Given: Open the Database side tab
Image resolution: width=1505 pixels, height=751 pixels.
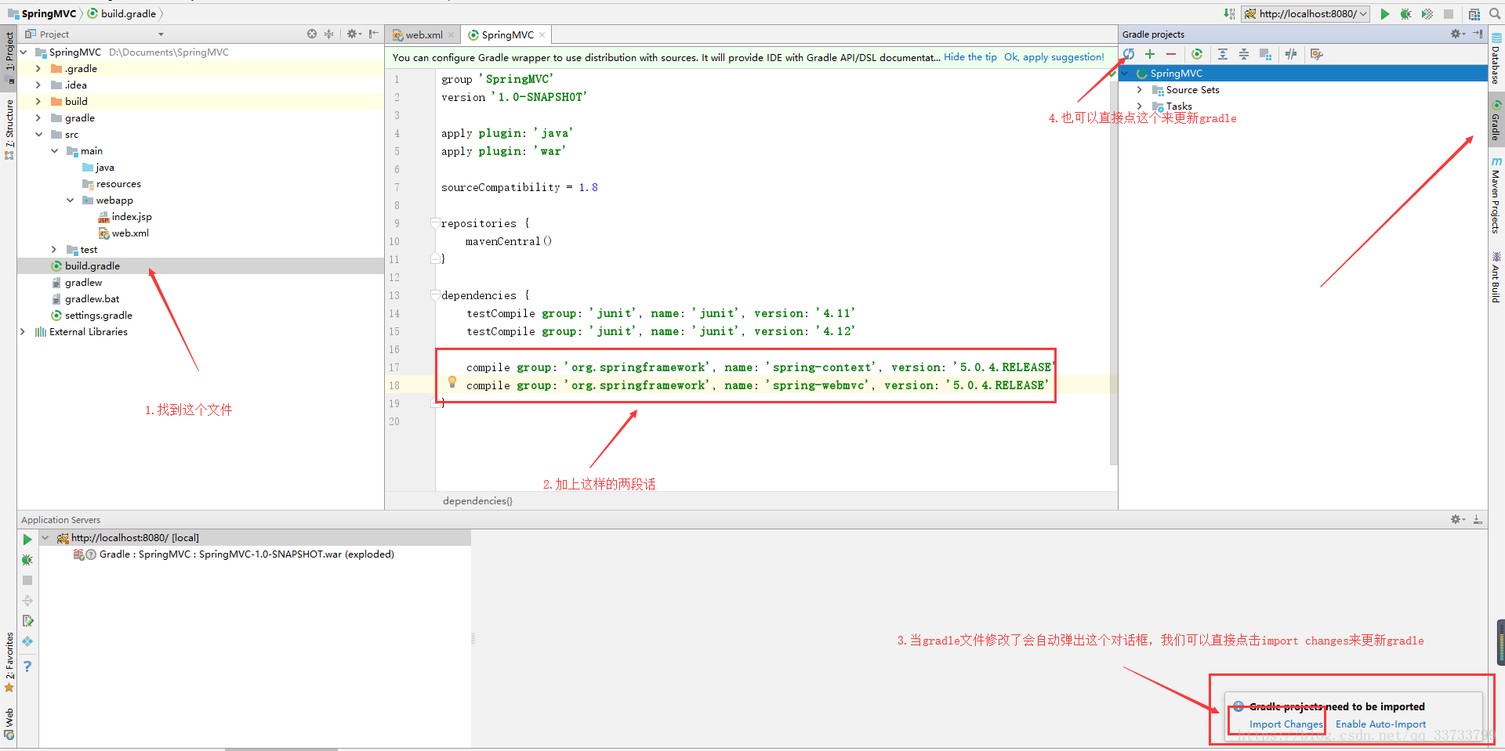Looking at the screenshot, I should [1496, 59].
